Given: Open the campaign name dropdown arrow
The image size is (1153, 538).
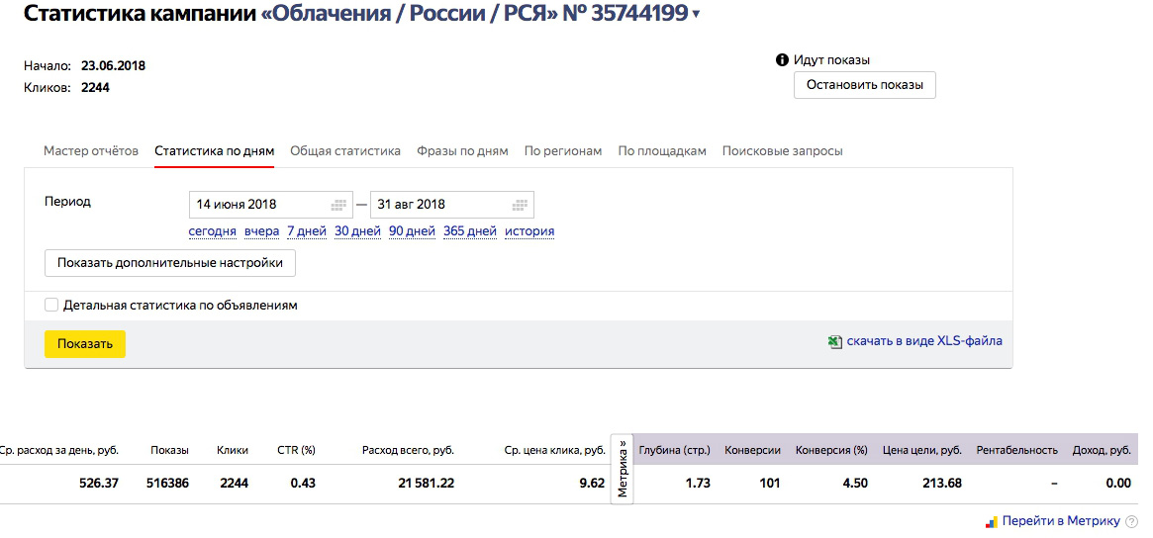Looking at the screenshot, I should (x=697, y=15).
